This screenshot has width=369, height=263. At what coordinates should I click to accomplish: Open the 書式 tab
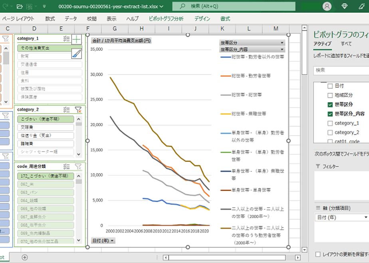tap(225, 19)
